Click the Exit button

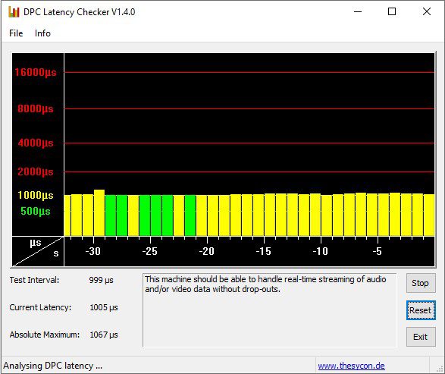421,337
